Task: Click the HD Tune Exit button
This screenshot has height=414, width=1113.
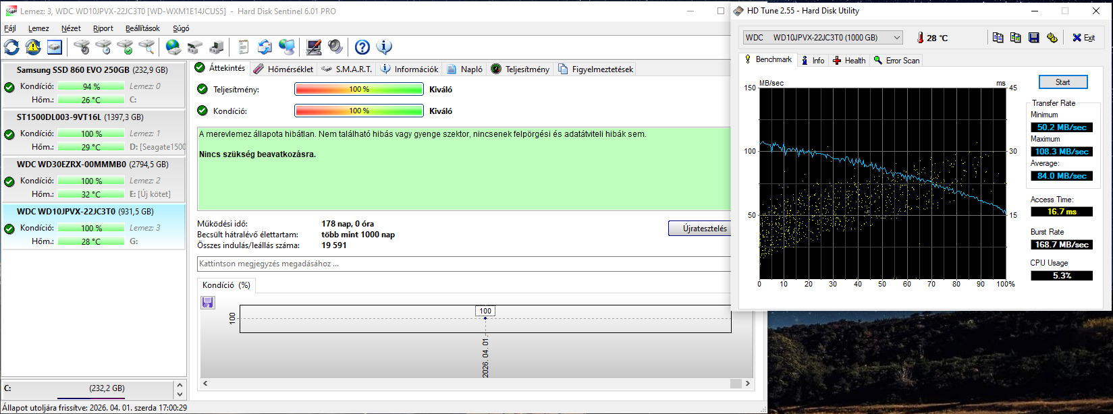Action: coord(1083,38)
